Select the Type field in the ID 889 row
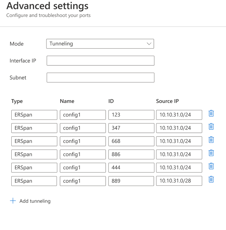The height and width of the screenshot is (230, 226). point(34,181)
